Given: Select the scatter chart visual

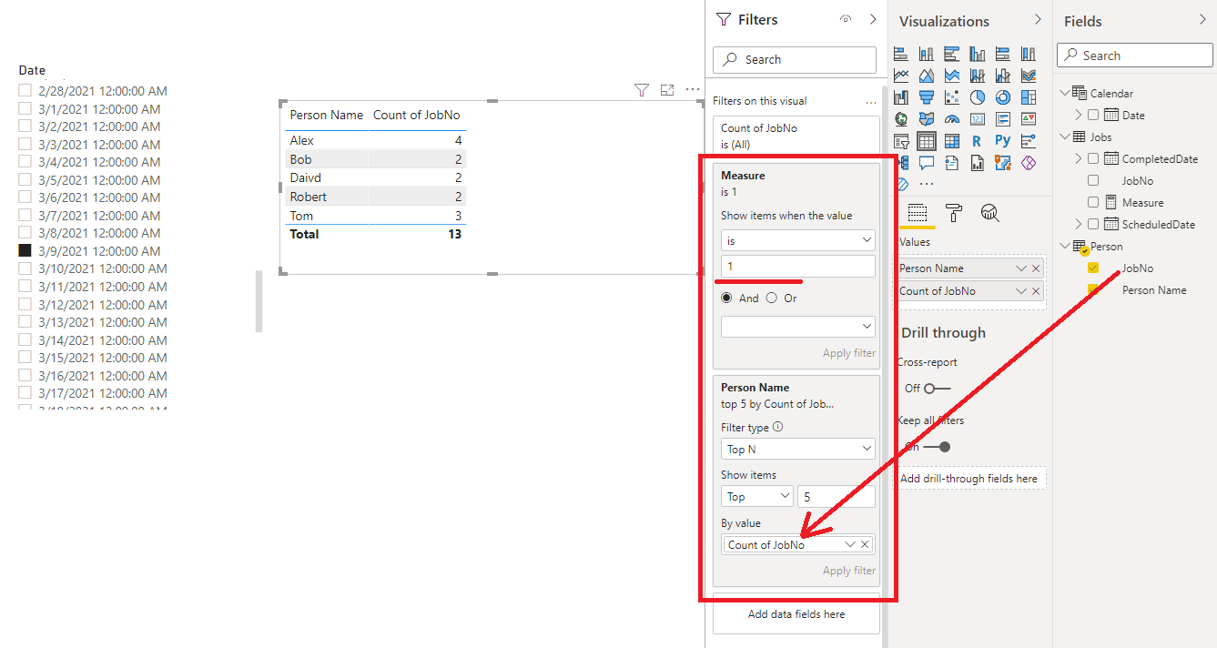Looking at the screenshot, I should coord(952,97).
